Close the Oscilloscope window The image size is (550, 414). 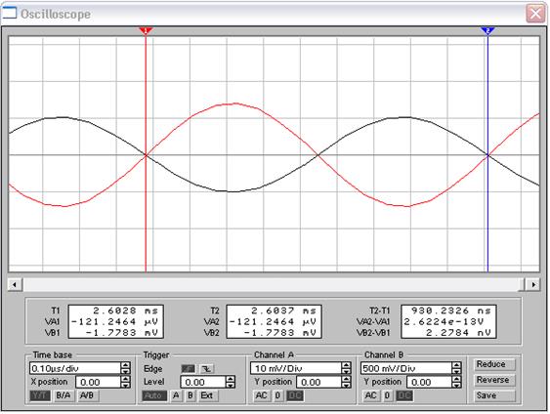(535, 14)
